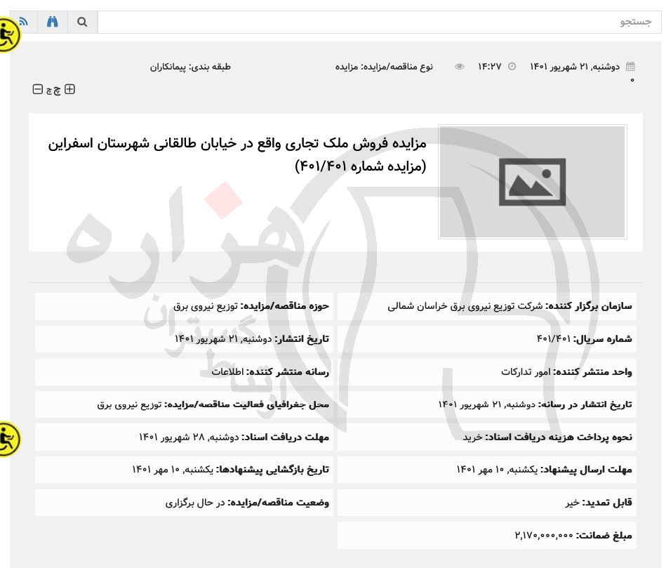
Task: Click the auction title heading text
Action: pos(237,154)
